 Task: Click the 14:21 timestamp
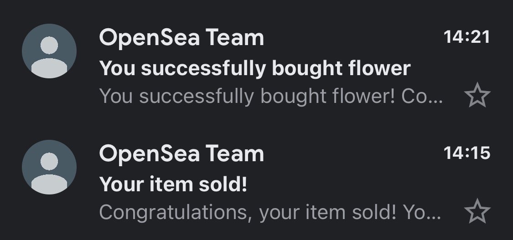(466, 36)
